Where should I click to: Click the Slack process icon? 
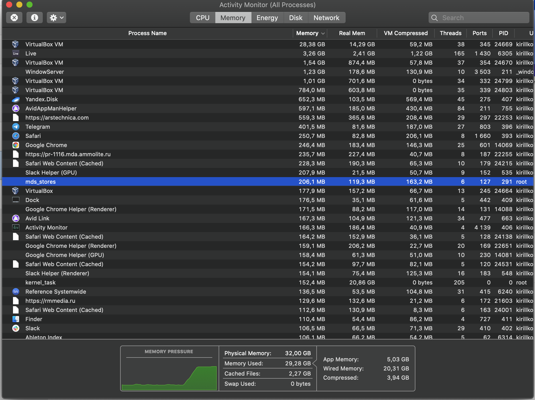point(16,328)
